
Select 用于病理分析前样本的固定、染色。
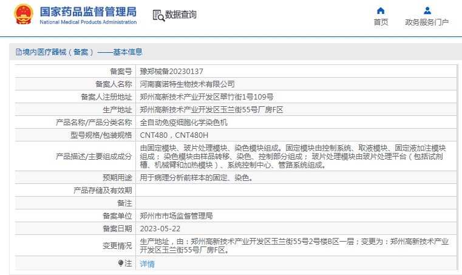196,177
